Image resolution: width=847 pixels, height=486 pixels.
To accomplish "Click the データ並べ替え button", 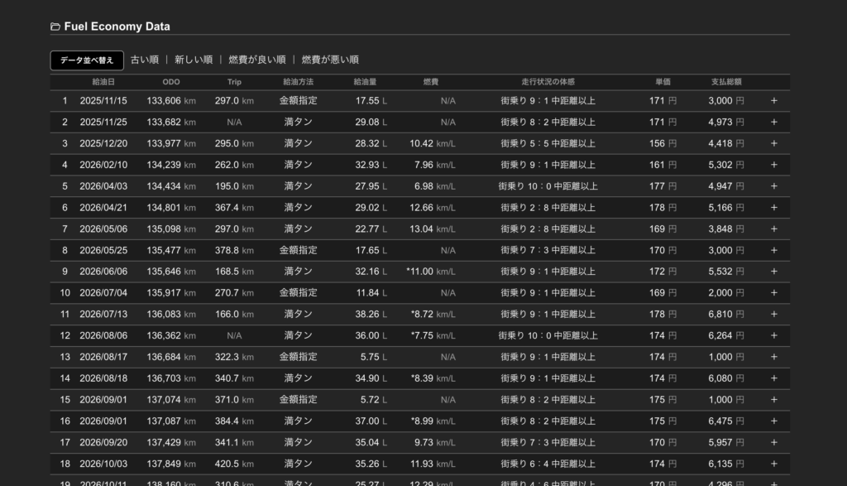I will [x=87, y=60].
